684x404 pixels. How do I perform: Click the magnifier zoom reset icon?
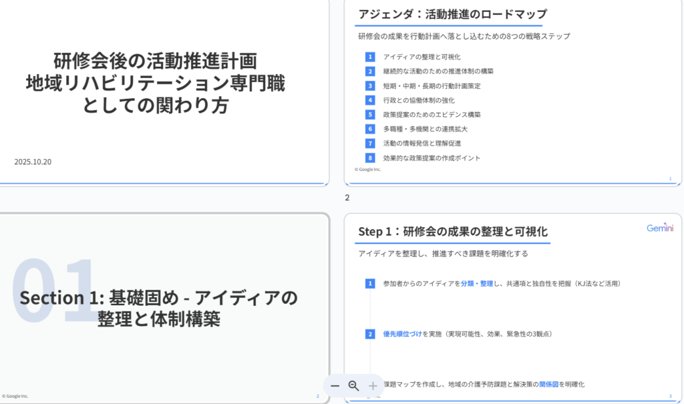(x=354, y=386)
